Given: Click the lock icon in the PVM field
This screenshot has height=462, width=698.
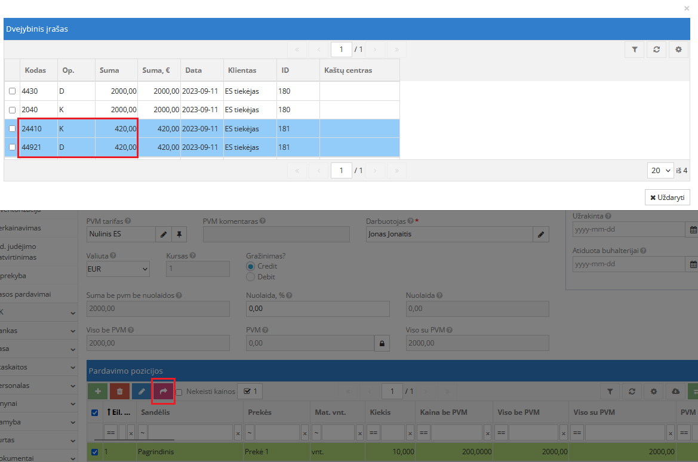Looking at the screenshot, I should (382, 343).
